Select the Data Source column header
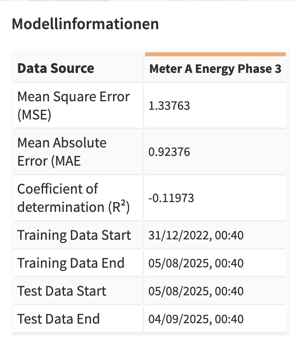Viewport: 299px width, 337px height. pos(56,68)
